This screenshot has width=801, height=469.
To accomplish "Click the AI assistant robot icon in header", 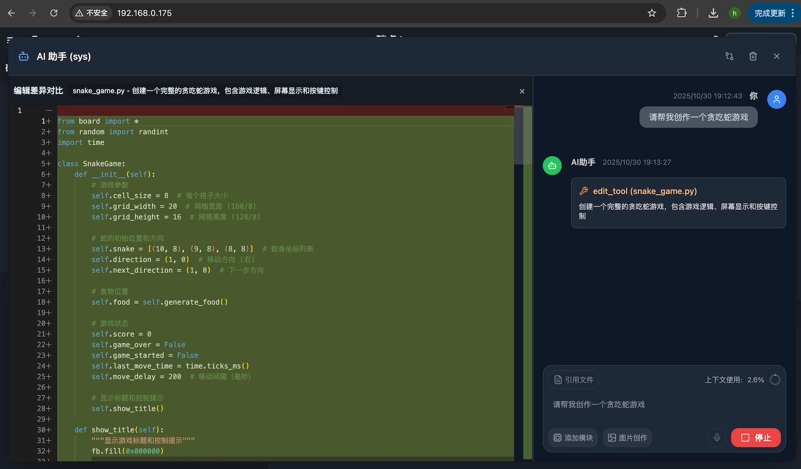I will (x=24, y=57).
